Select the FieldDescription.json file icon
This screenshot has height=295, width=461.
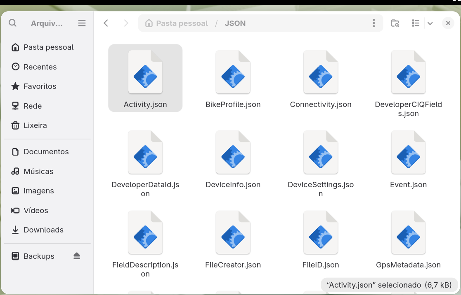click(145, 232)
